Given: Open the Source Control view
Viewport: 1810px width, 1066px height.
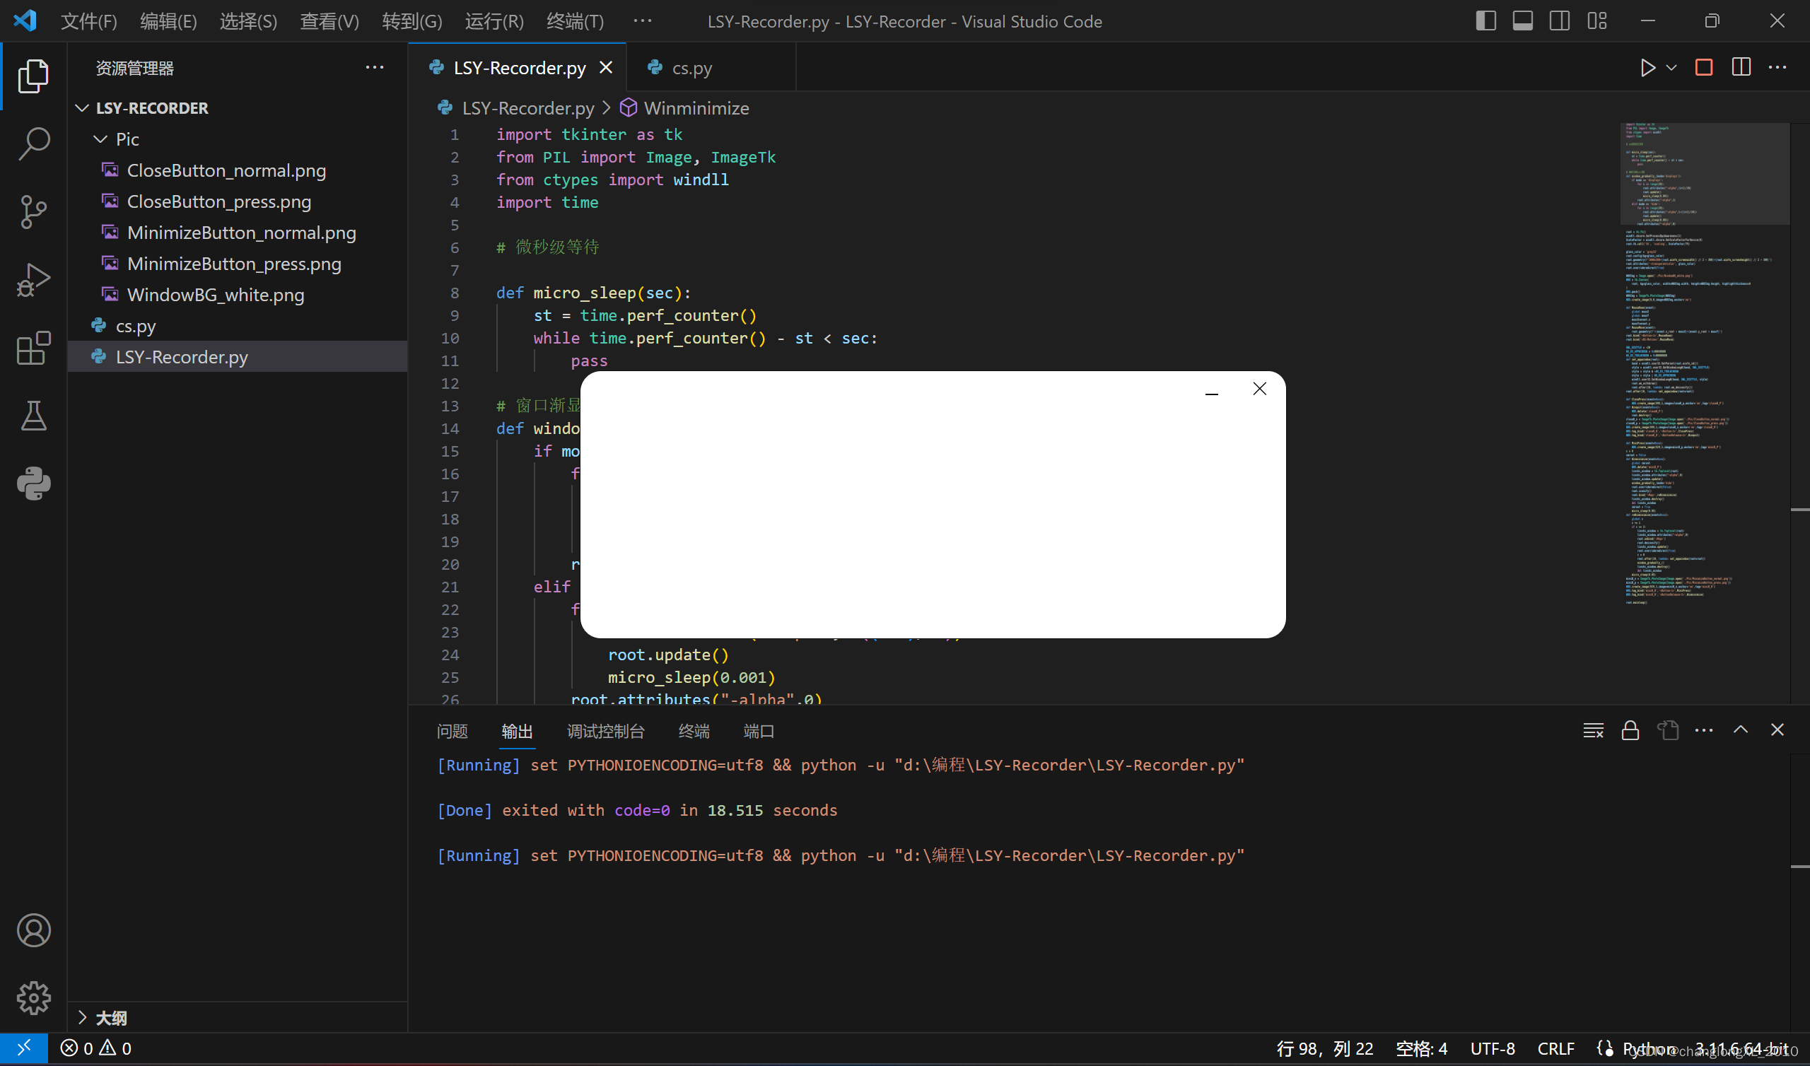Looking at the screenshot, I should click(33, 212).
